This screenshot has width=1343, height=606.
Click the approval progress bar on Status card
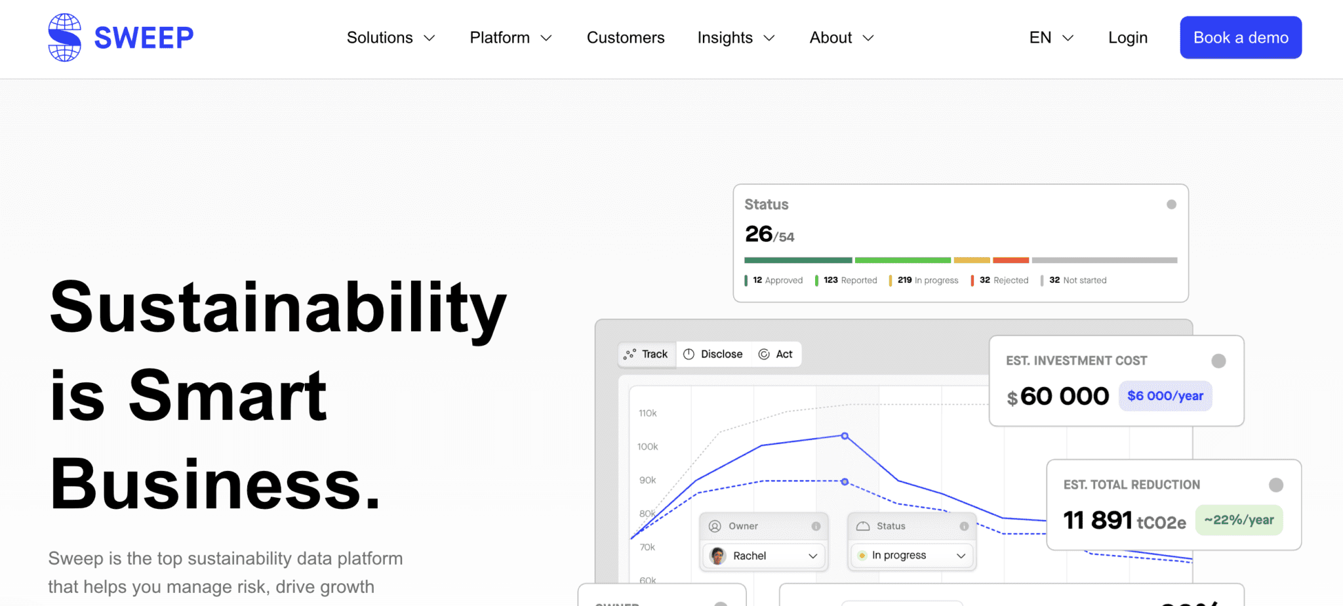797,260
